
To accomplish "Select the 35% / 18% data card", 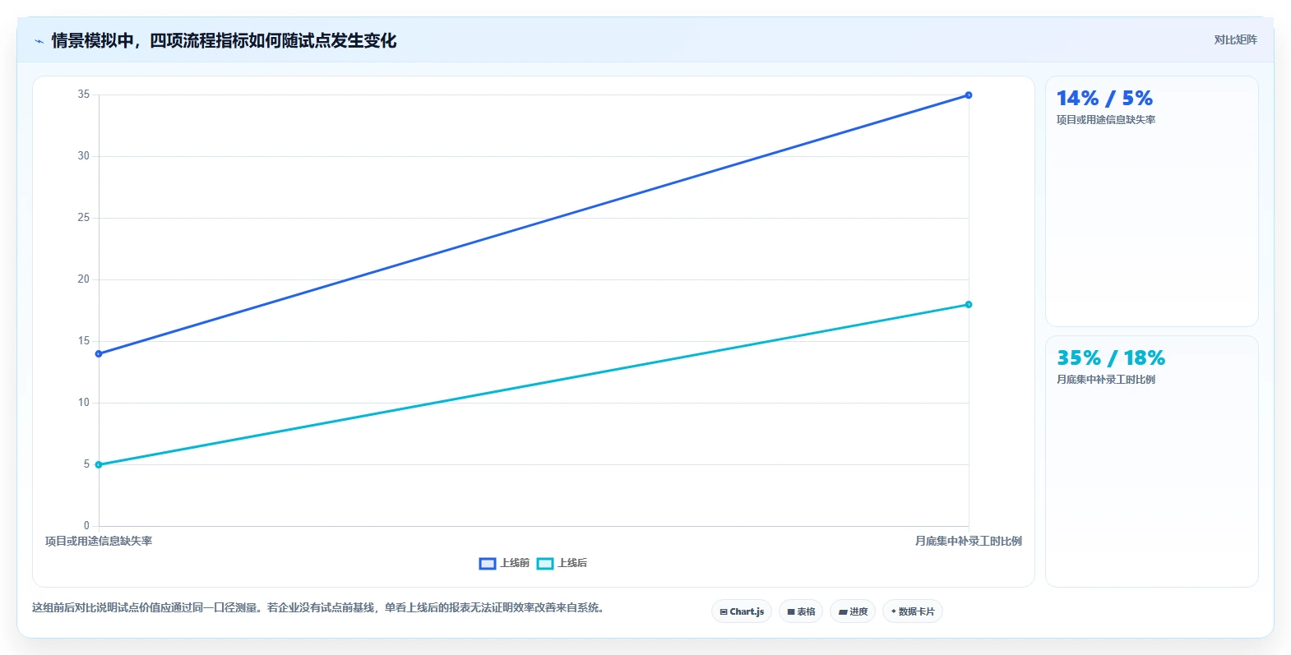I will 1151,461.
